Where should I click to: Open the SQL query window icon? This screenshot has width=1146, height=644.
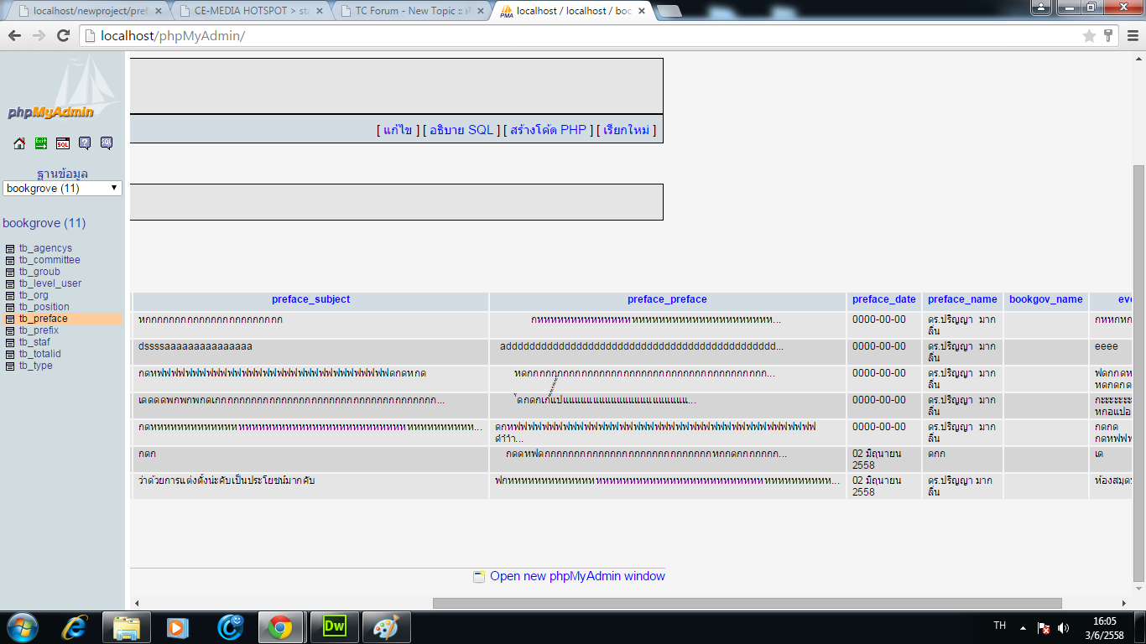click(x=63, y=143)
